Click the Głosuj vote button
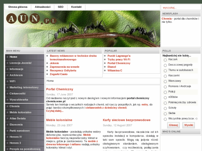202x151 pixels. (x=173, y=125)
